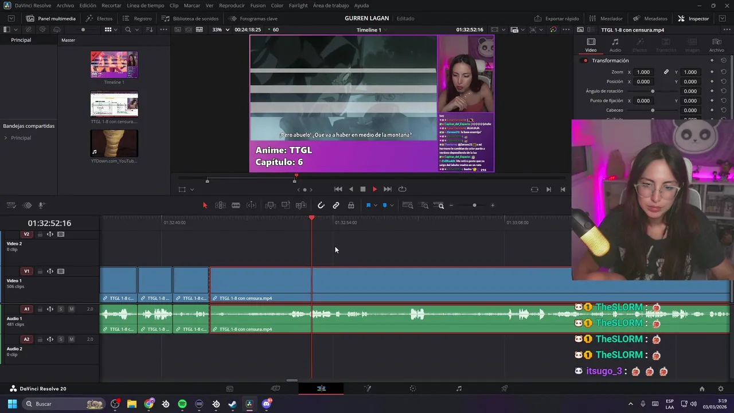Toggle position lock padlock in toolbar

click(351, 205)
